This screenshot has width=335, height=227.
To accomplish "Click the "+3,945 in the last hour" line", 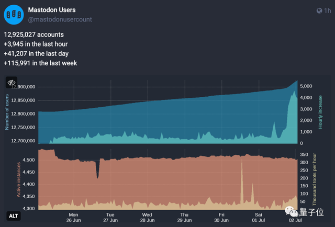I will (x=36, y=44).
